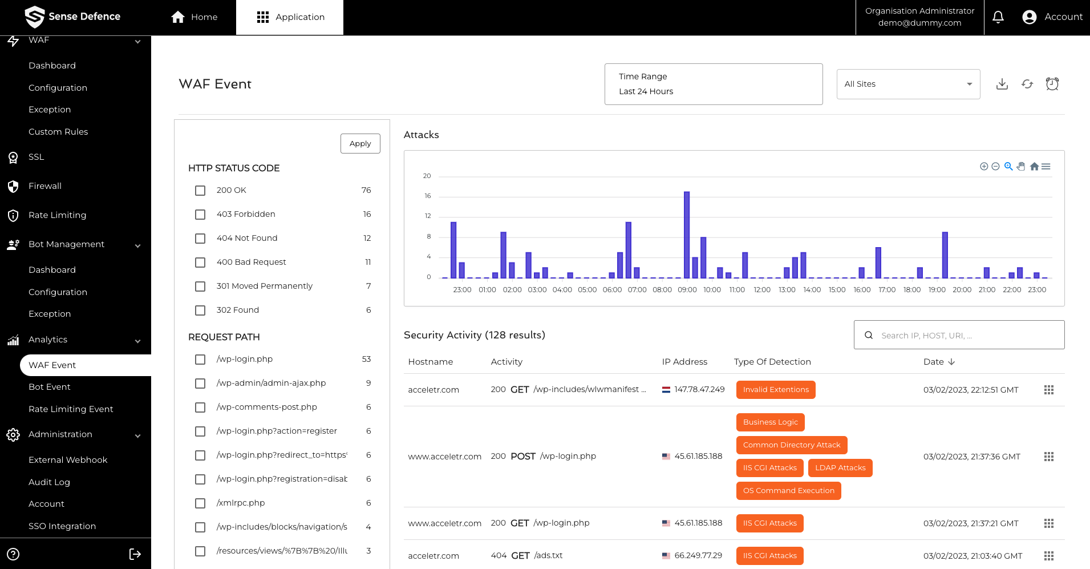The width and height of the screenshot is (1090, 569).
Task: Click the logout icon in sidebar
Action: 135,554
